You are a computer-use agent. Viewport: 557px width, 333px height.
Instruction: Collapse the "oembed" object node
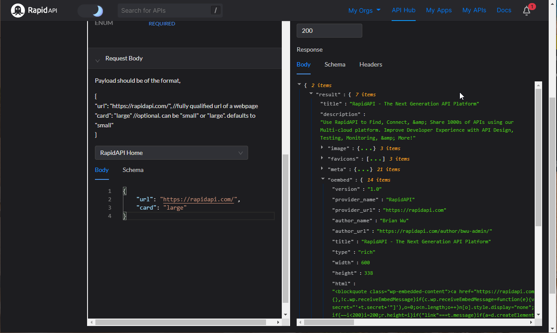(323, 179)
